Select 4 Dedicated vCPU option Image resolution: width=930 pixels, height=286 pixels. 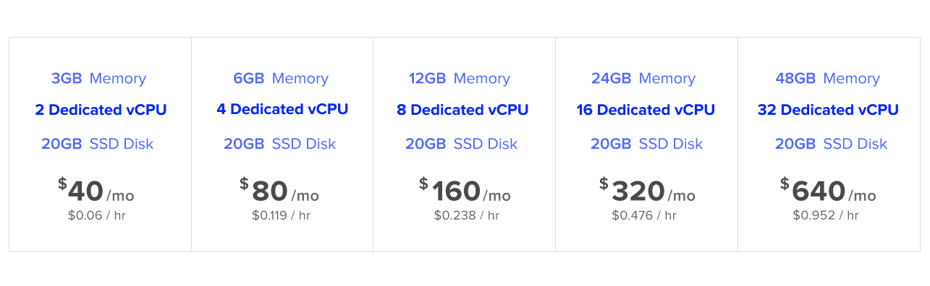click(282, 110)
